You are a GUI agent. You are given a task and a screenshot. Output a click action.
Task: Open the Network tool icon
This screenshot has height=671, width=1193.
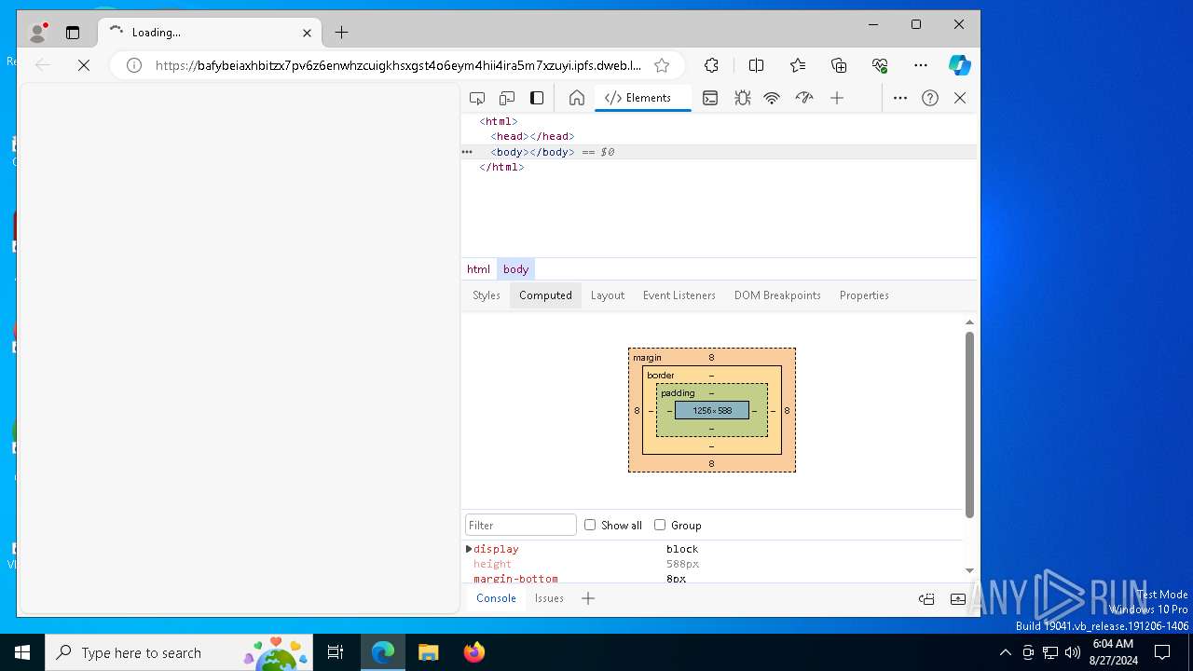(x=772, y=98)
